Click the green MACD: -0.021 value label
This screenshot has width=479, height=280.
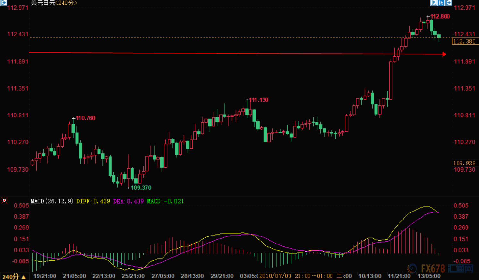(x=165, y=201)
